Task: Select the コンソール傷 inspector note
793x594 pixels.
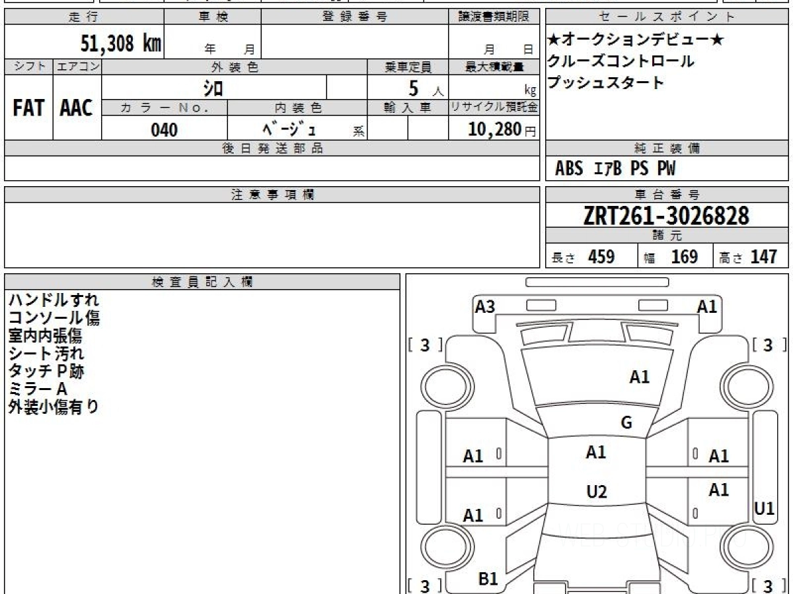Action: click(x=54, y=318)
